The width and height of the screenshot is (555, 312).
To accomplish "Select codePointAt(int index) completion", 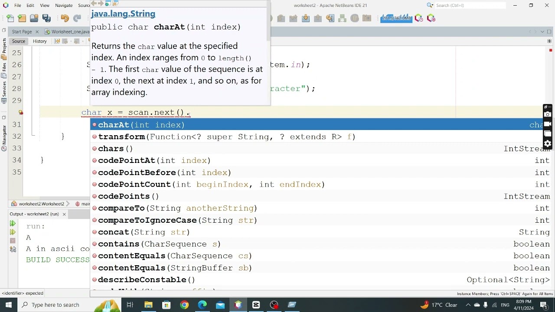I will (x=321, y=160).
